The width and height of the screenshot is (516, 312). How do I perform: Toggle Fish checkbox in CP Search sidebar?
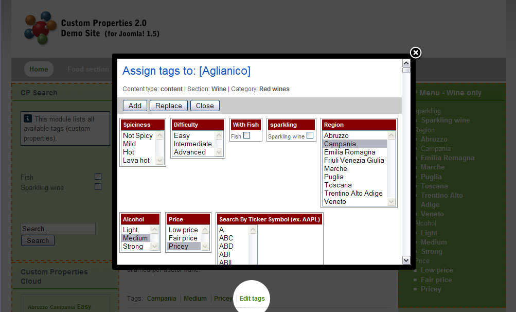(98, 177)
